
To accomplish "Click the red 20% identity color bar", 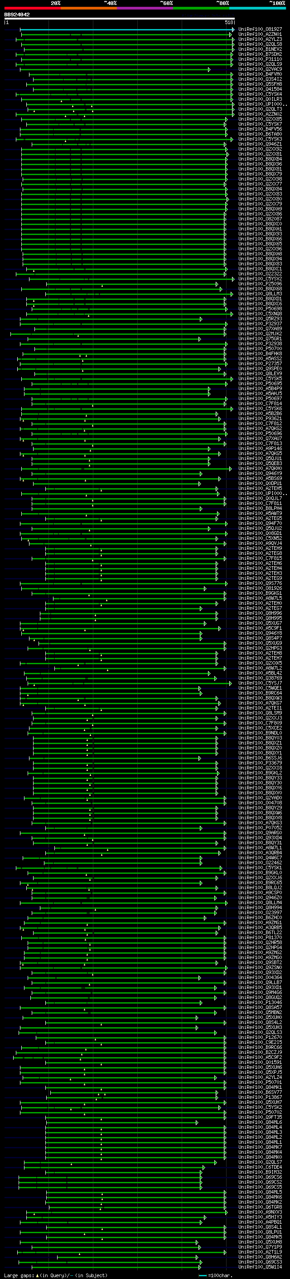I will pos(32,8).
